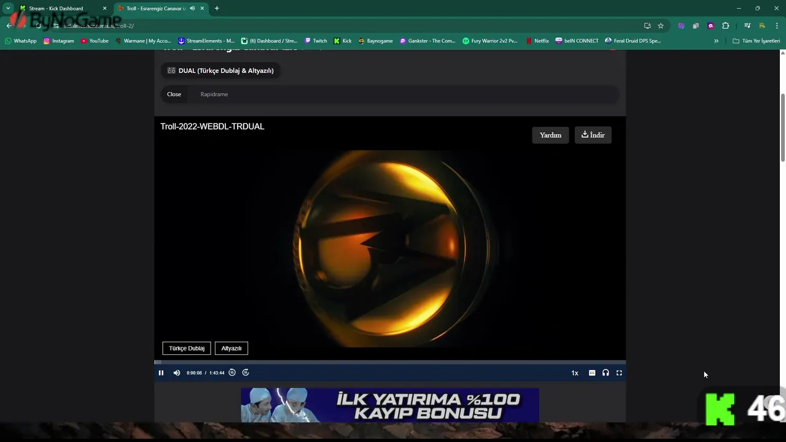Select Türkçe Dublaj audio option
Viewport: 786px width, 442px height.
187,348
